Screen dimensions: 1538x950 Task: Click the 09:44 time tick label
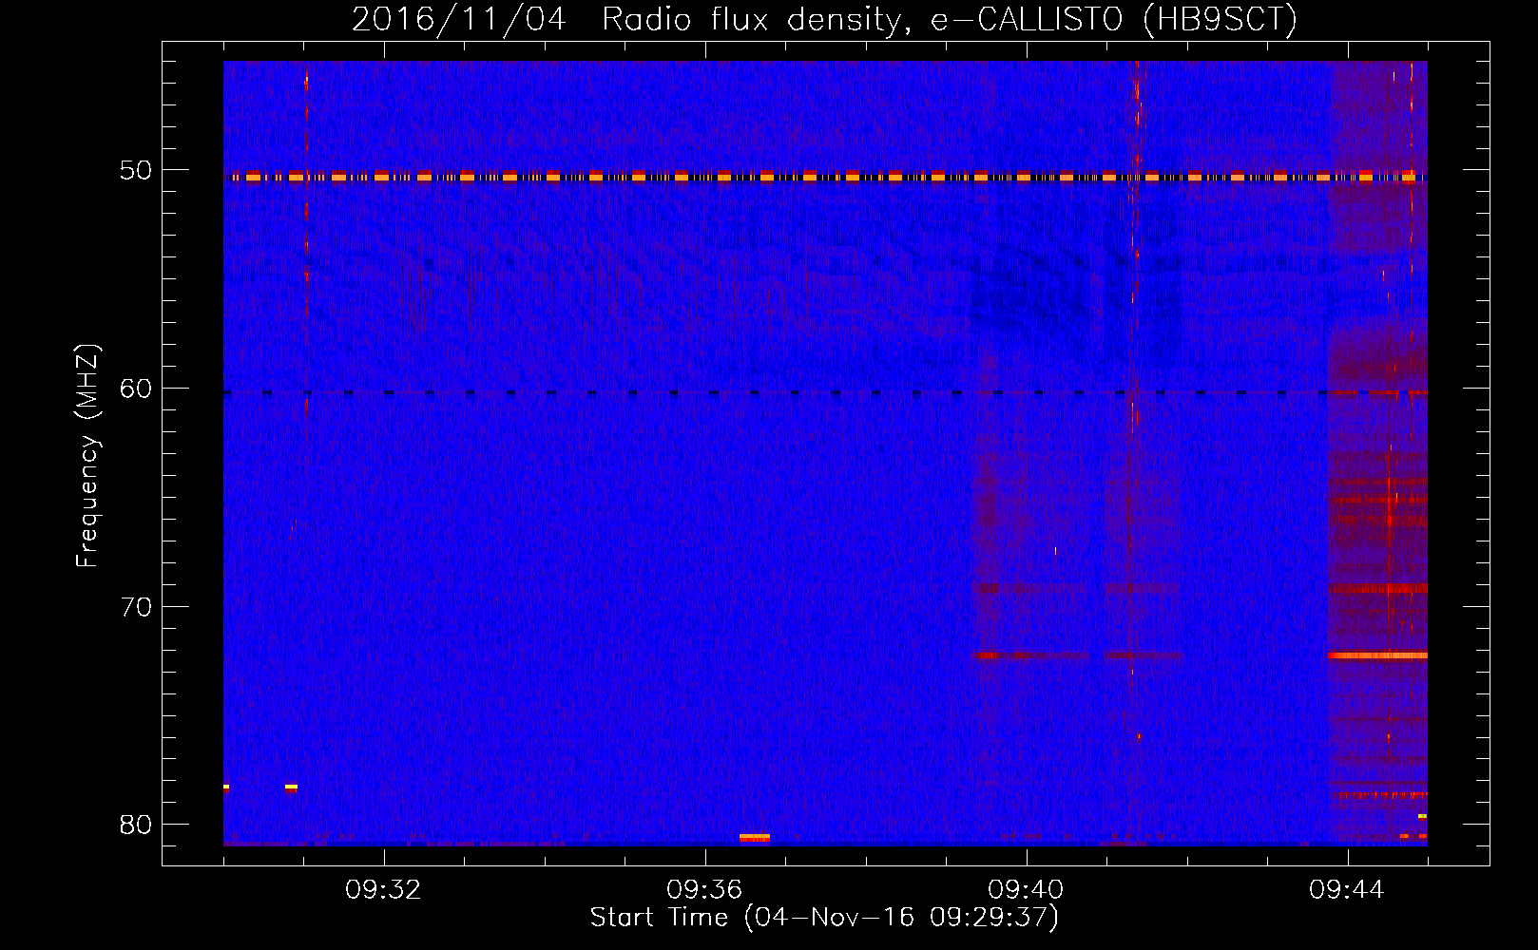1348,890
